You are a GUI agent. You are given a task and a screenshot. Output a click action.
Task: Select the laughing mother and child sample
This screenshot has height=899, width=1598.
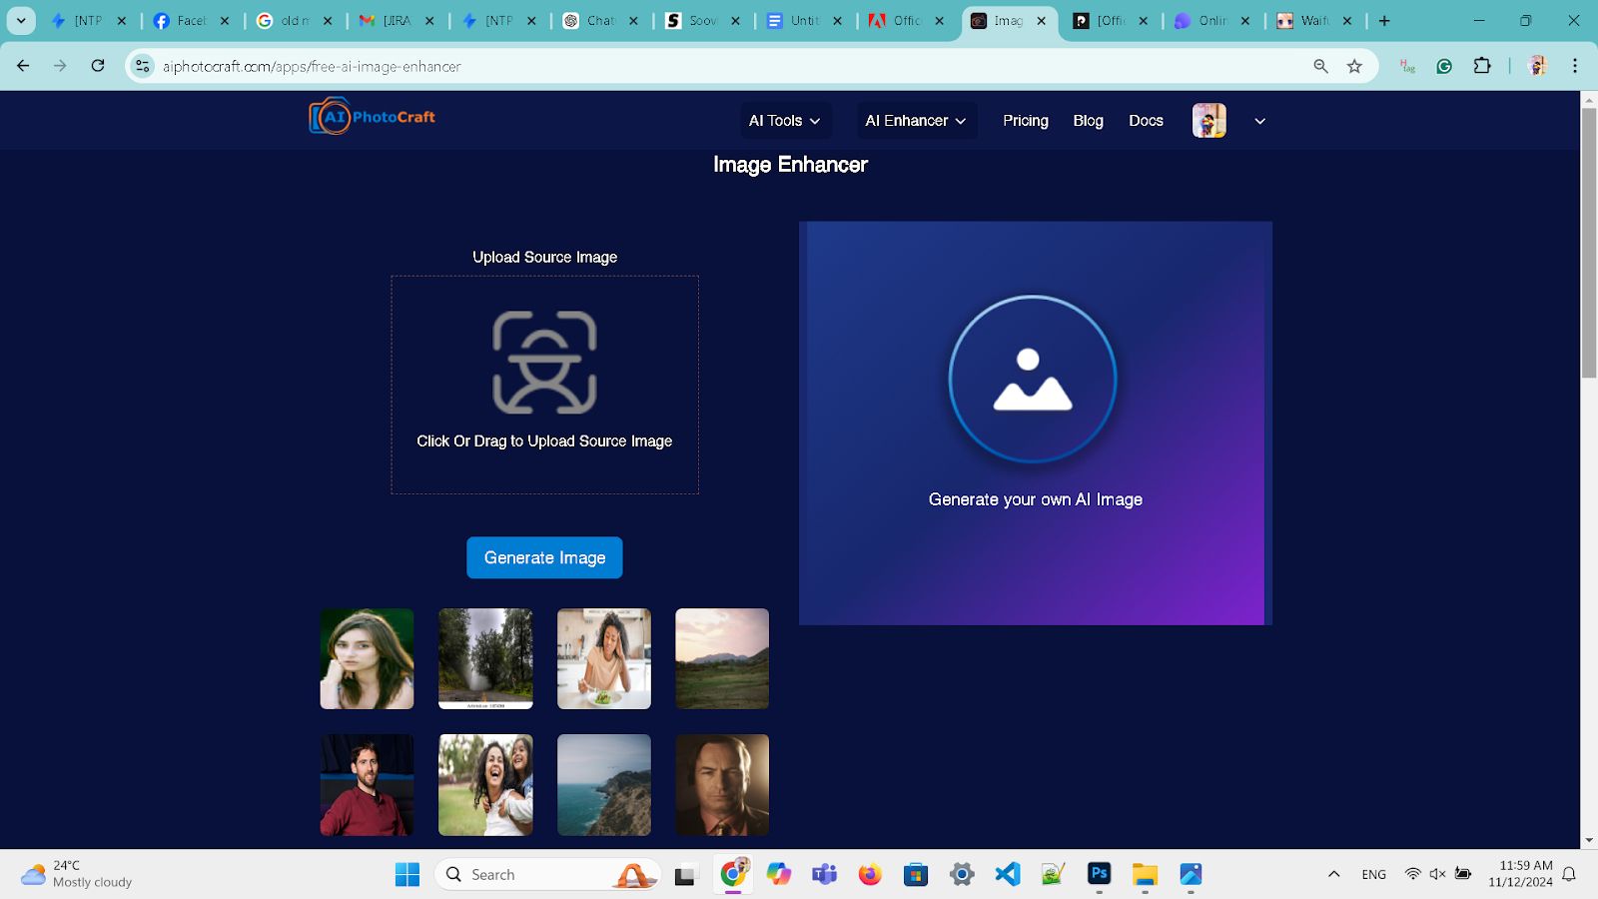(x=485, y=785)
